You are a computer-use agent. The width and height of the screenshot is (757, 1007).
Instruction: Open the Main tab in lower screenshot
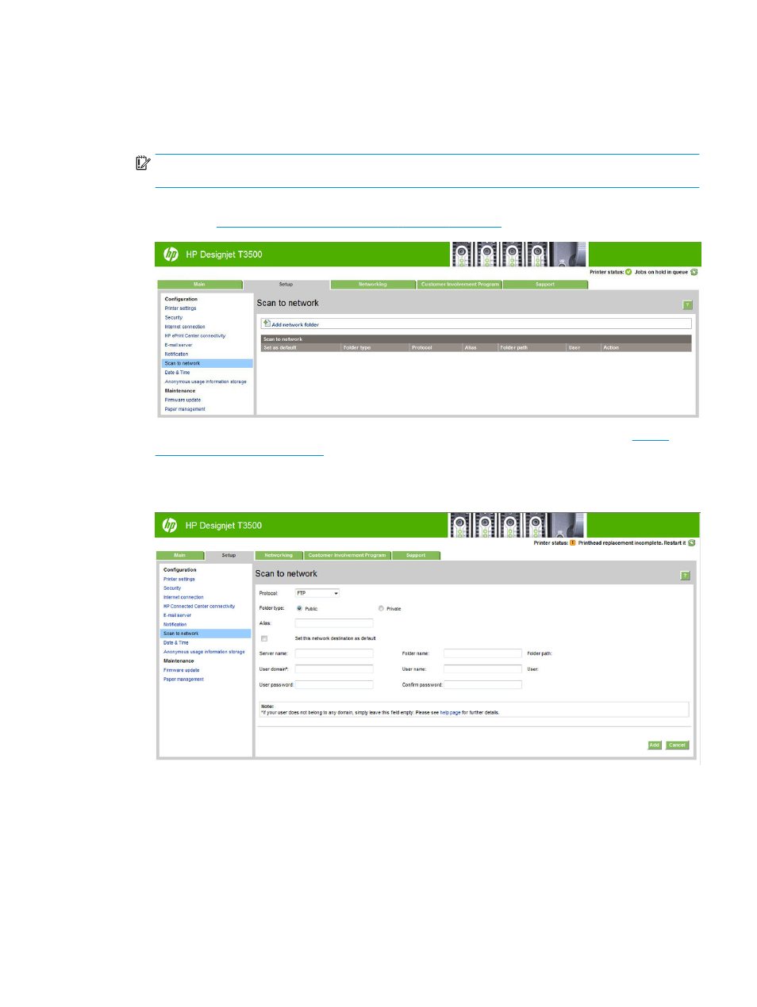point(180,556)
